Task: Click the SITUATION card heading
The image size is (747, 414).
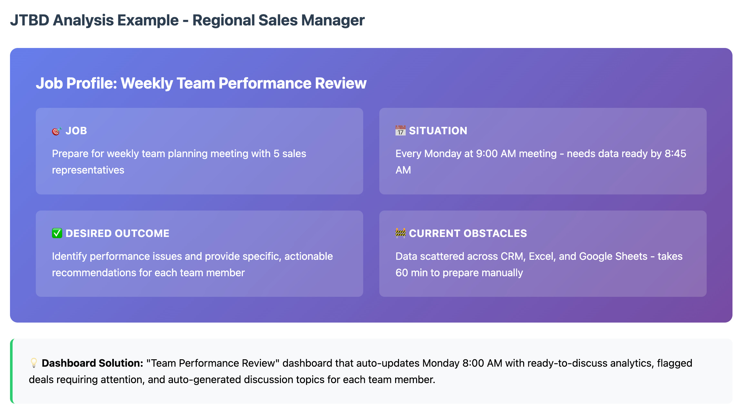Action: 438,131
